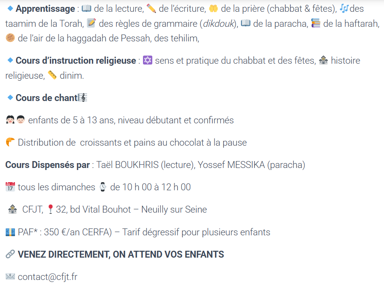
Task: Click the praying hands emoji before "de la prière"
Action: coord(213,9)
